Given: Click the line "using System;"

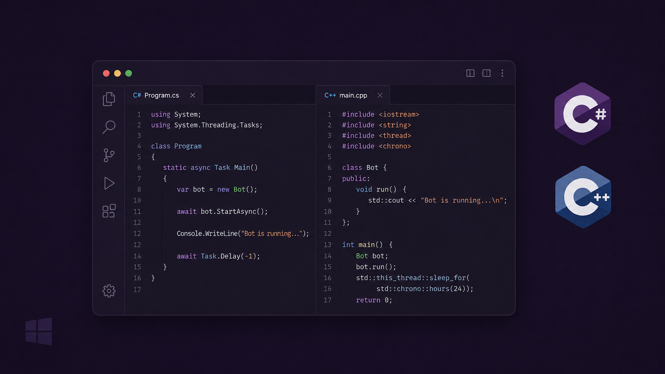Looking at the screenshot, I should 176,114.
